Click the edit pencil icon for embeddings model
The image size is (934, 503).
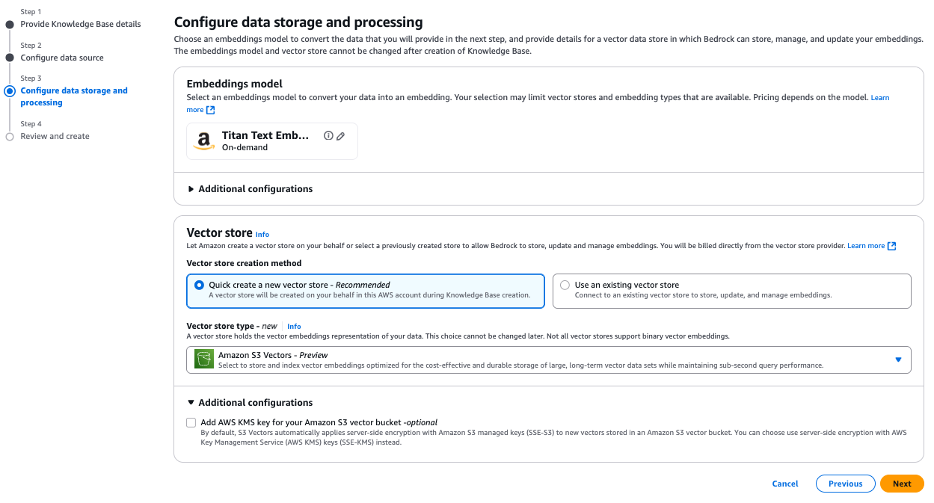(x=341, y=136)
